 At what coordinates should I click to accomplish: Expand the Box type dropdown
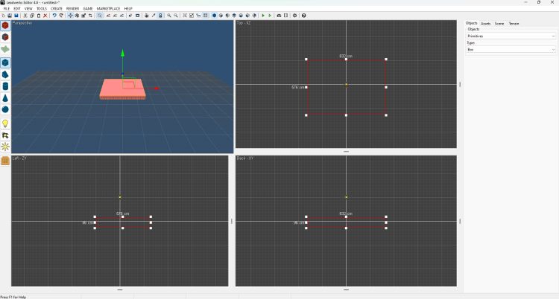pos(511,49)
